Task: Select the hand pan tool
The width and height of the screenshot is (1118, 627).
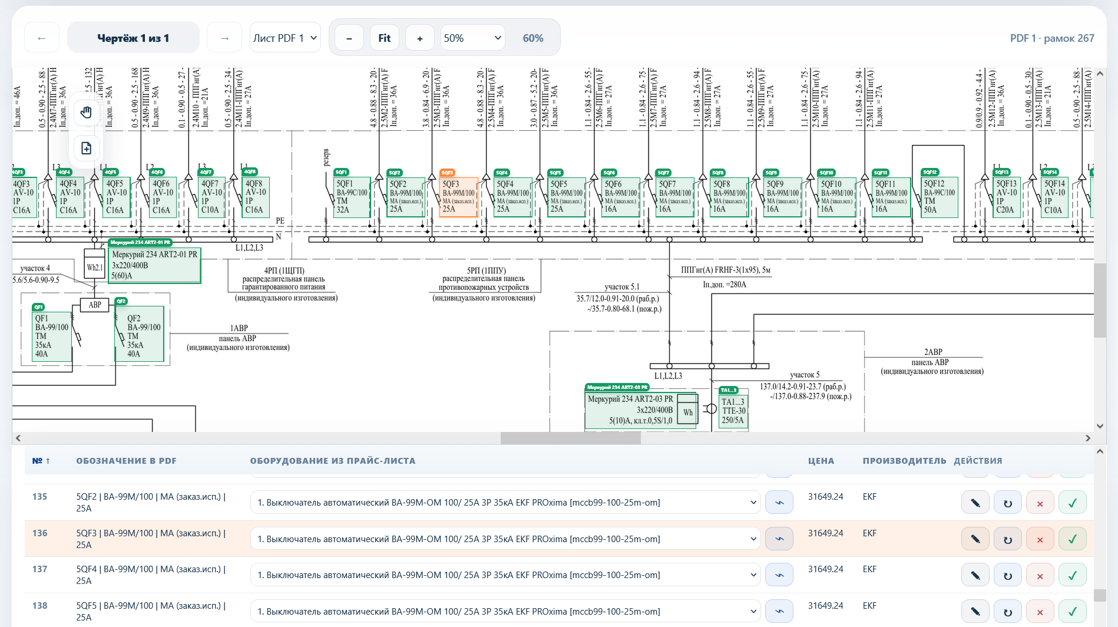Action: [87, 112]
